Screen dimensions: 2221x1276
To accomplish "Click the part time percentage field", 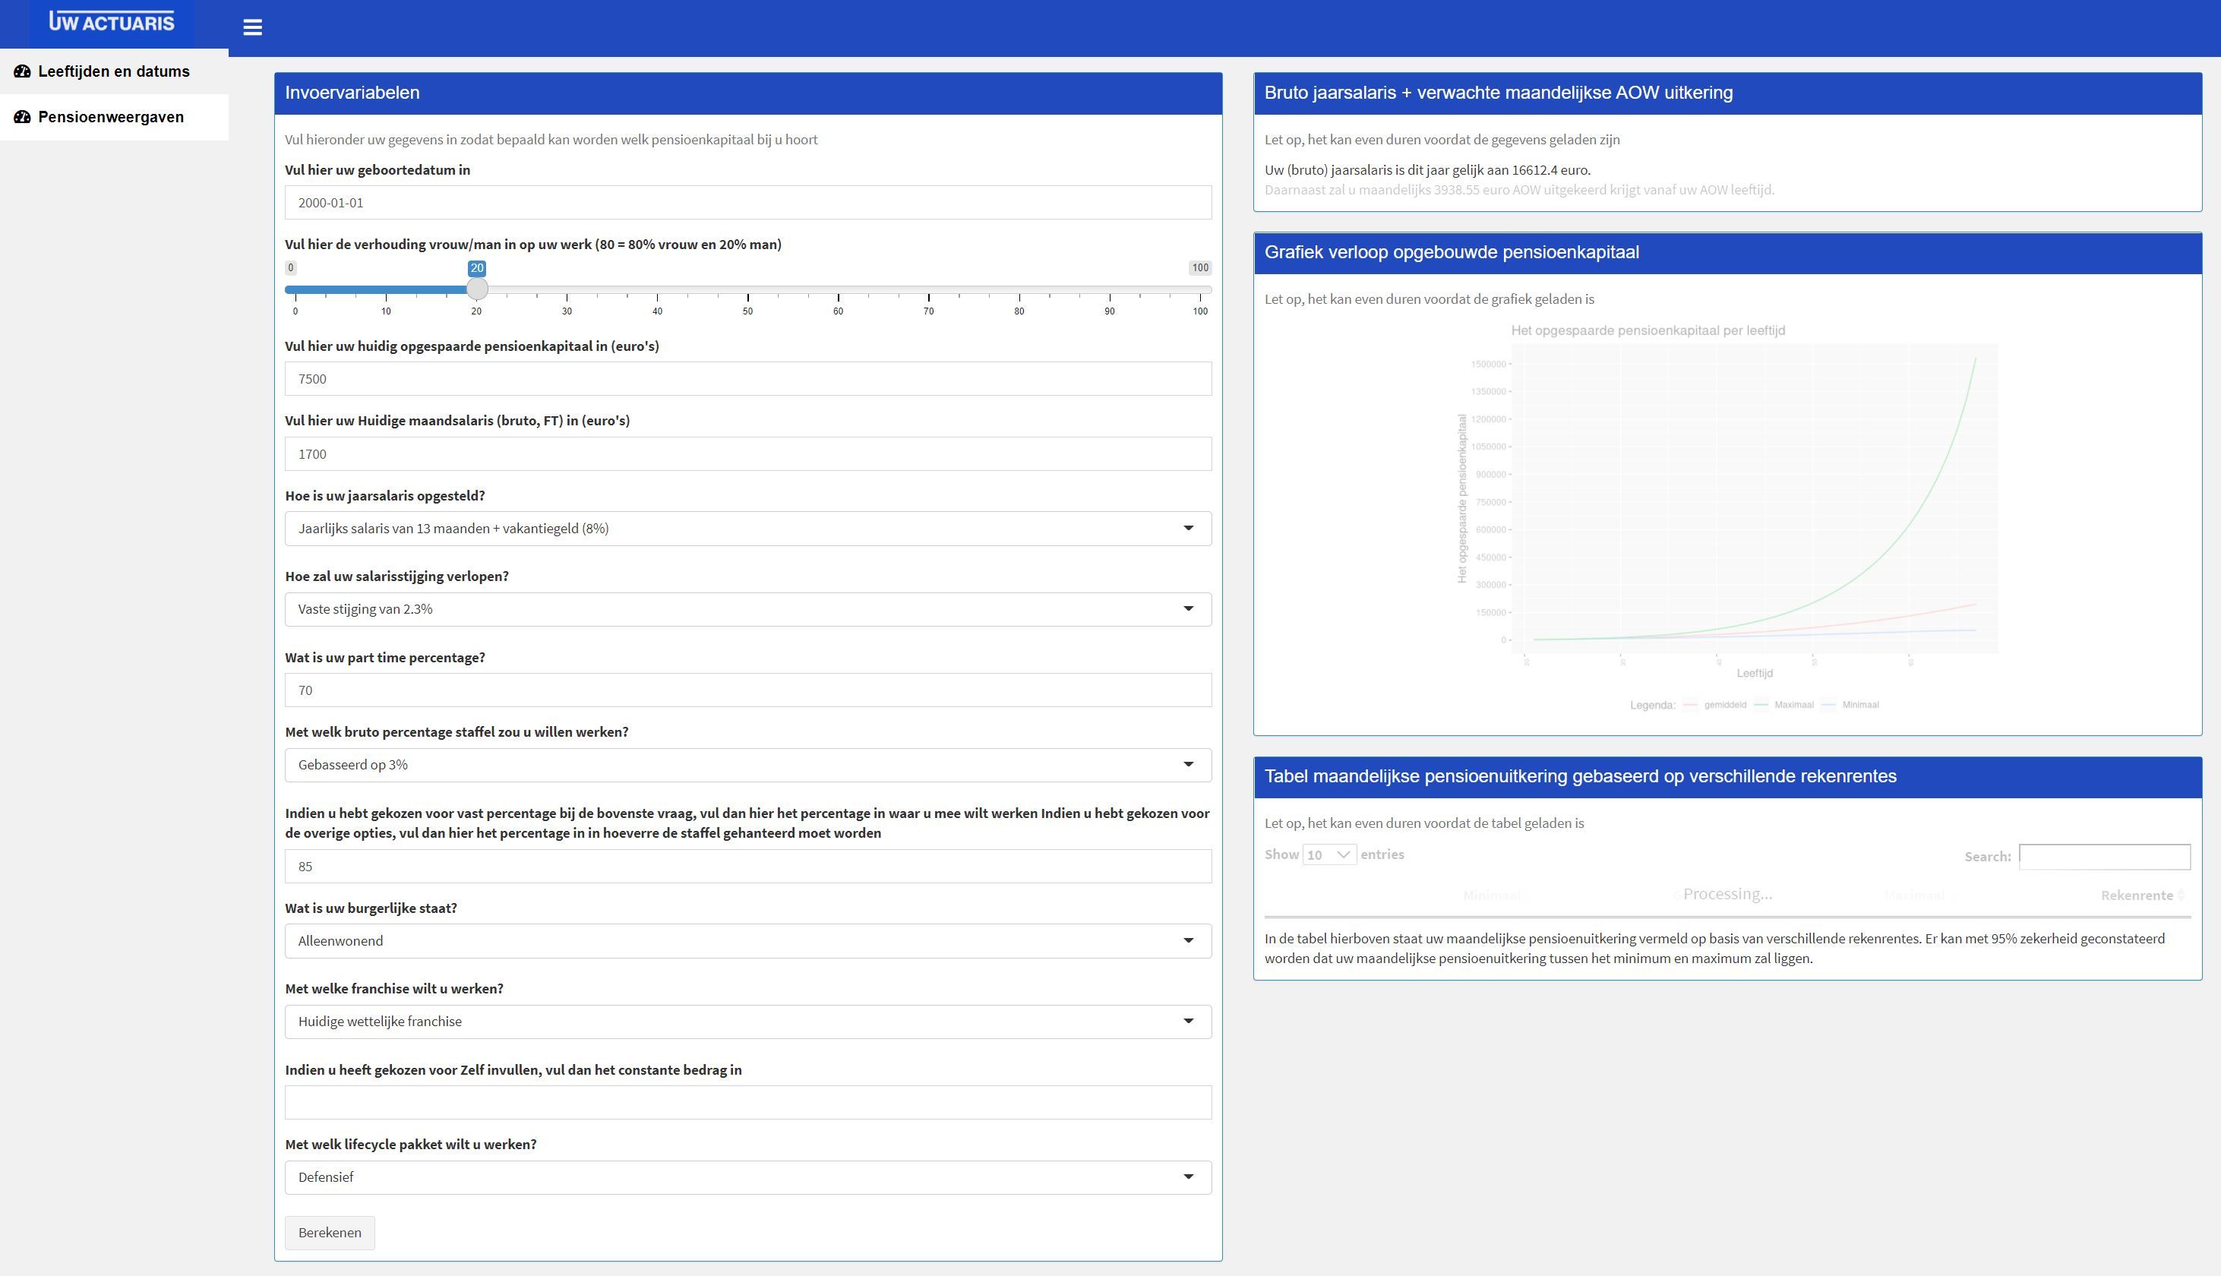I will pyautogui.click(x=747, y=690).
